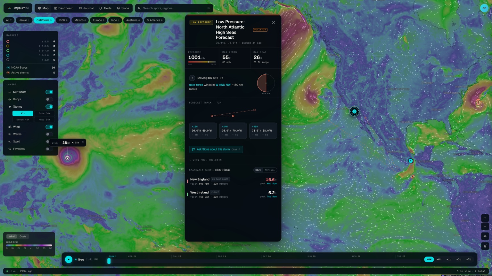This screenshot has height=276, width=492.
Task: Select the Hawaii region chip
Action: click(24, 20)
